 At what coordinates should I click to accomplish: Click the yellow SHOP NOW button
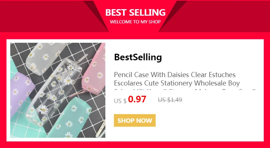point(135,121)
